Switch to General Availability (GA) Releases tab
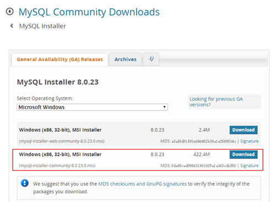This screenshot has height=202, width=275. (x=60, y=59)
